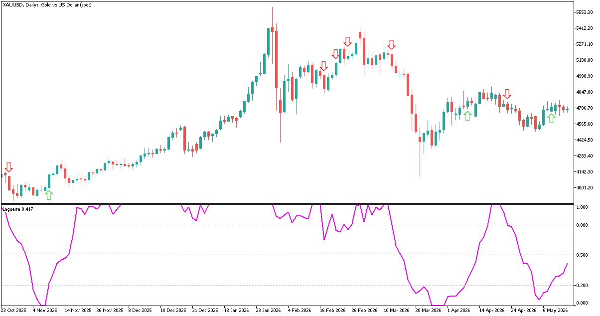Select the red sell arrow above 10 Mar 2026 candles
The image size is (600, 316).
point(391,45)
